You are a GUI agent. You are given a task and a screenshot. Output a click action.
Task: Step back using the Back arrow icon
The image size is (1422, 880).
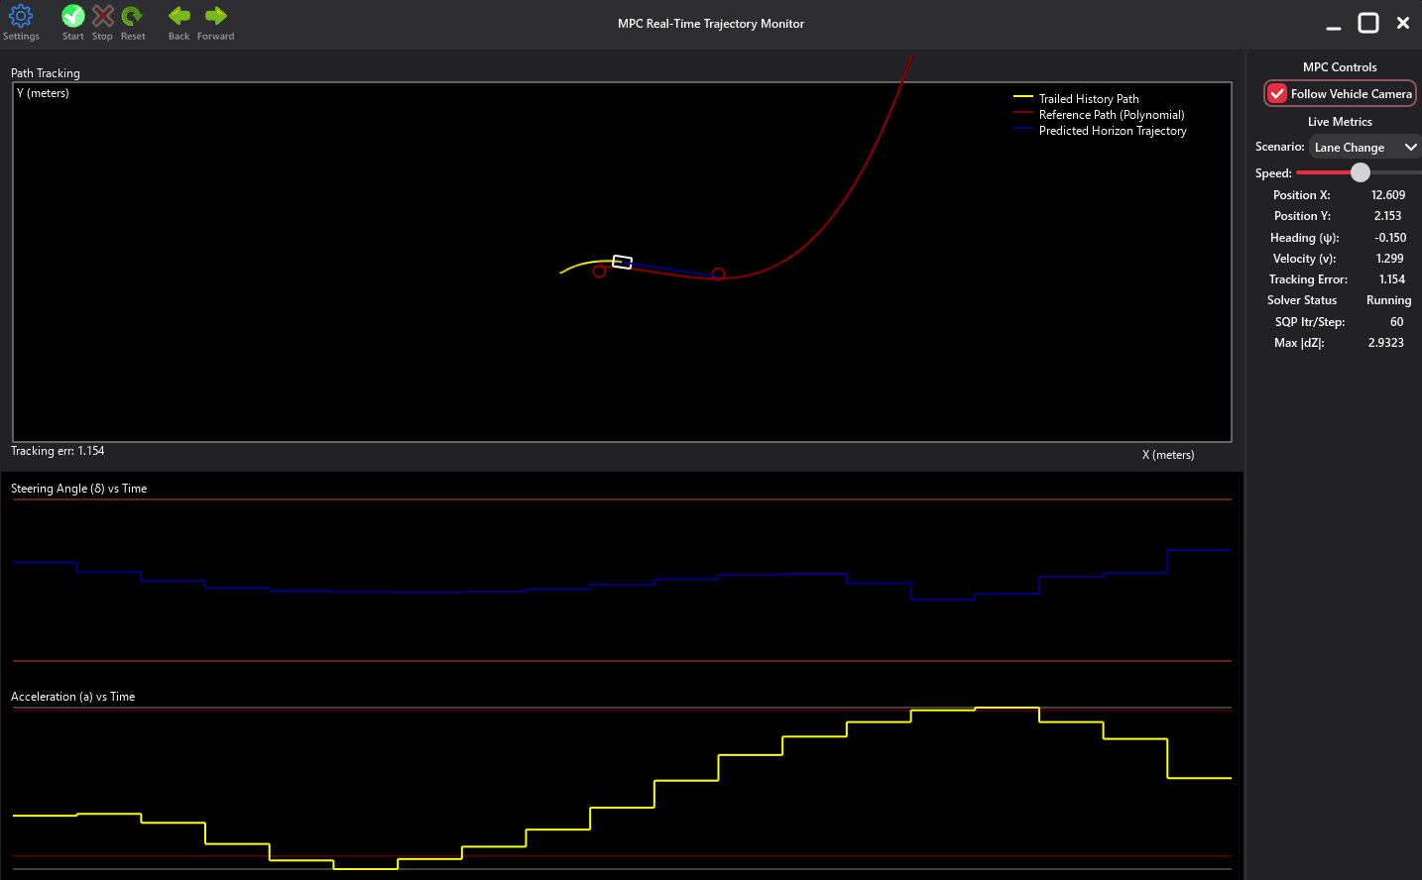(179, 16)
